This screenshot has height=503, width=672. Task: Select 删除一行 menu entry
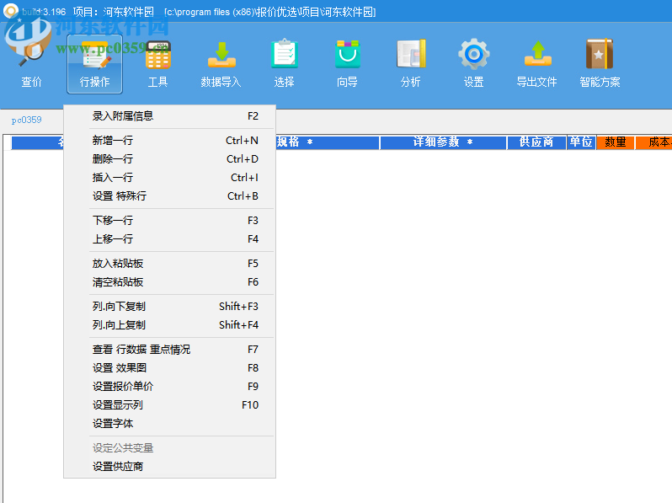tap(170, 159)
